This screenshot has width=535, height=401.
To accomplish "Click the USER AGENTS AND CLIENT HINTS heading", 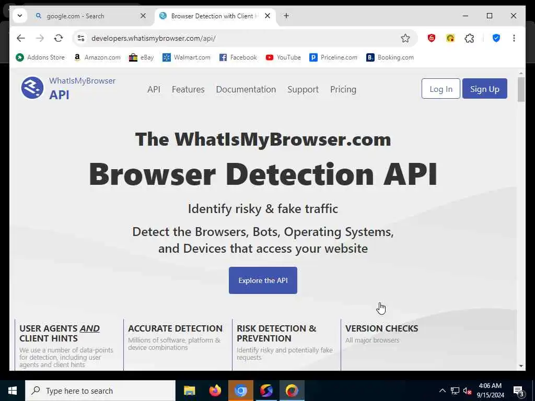I will [x=60, y=333].
